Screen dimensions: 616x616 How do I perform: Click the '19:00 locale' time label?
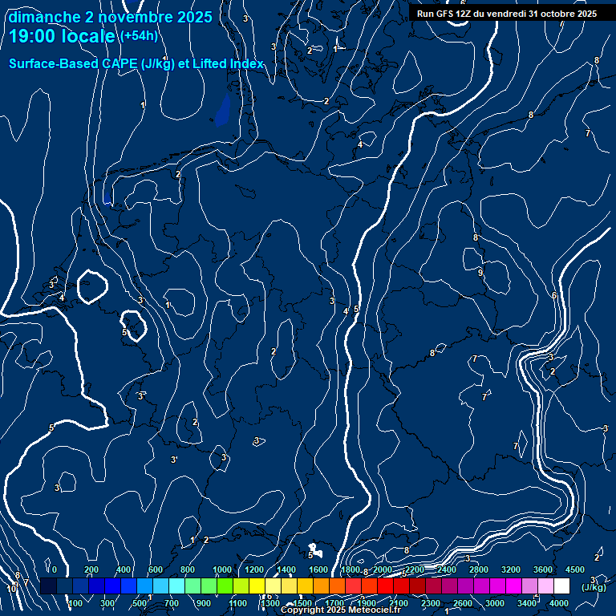[x=62, y=37]
